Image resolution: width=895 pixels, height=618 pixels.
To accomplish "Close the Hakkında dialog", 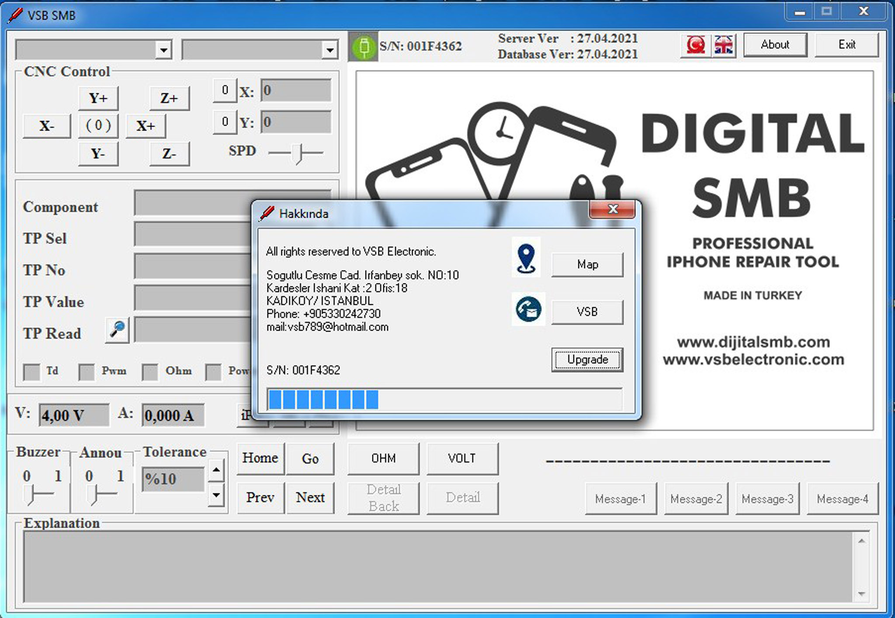I will 612,209.
